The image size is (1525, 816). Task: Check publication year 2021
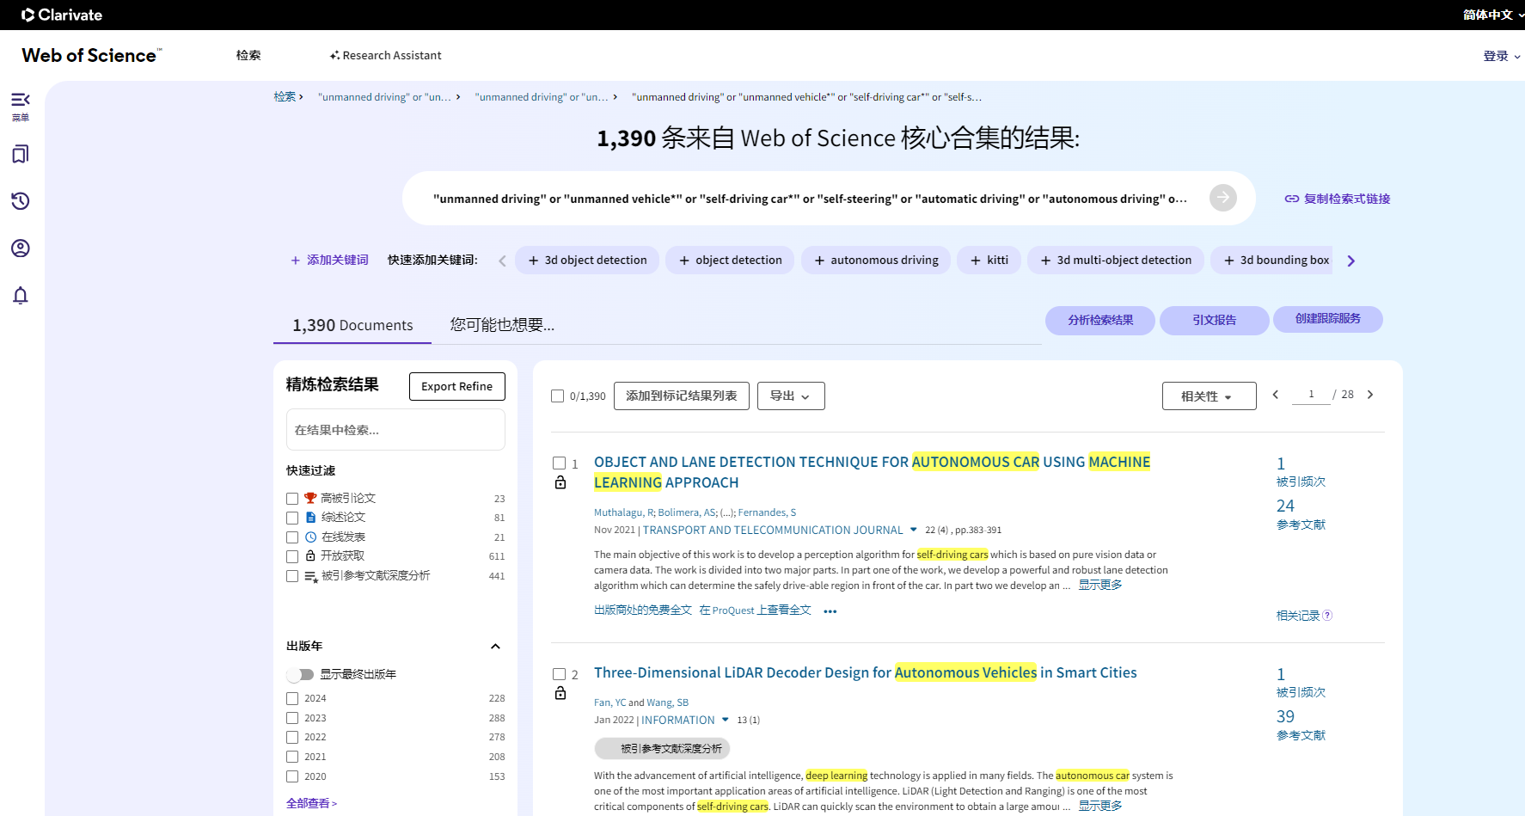[x=292, y=757]
